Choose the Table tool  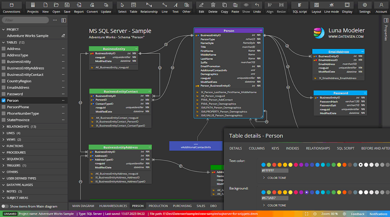pyautogui.click(x=133, y=8)
